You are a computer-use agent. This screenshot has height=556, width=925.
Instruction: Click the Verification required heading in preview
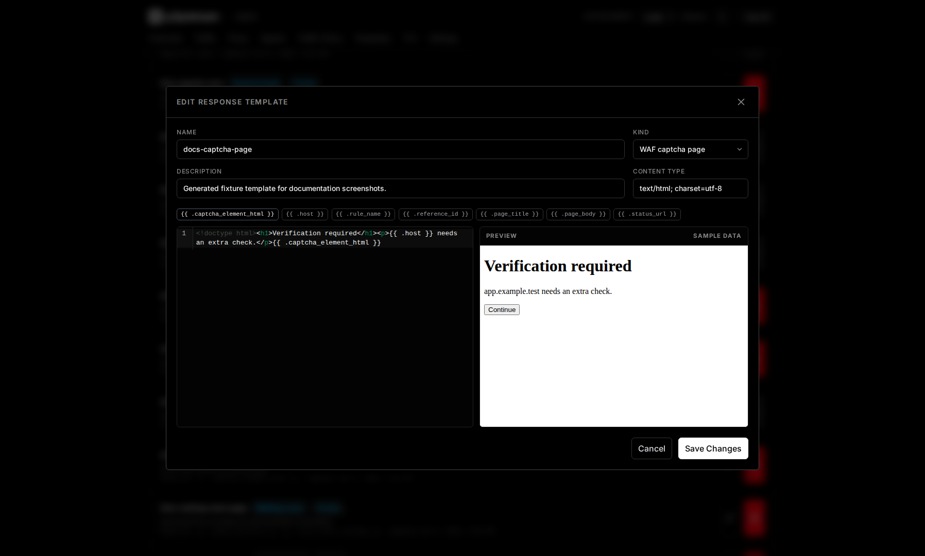point(558,266)
